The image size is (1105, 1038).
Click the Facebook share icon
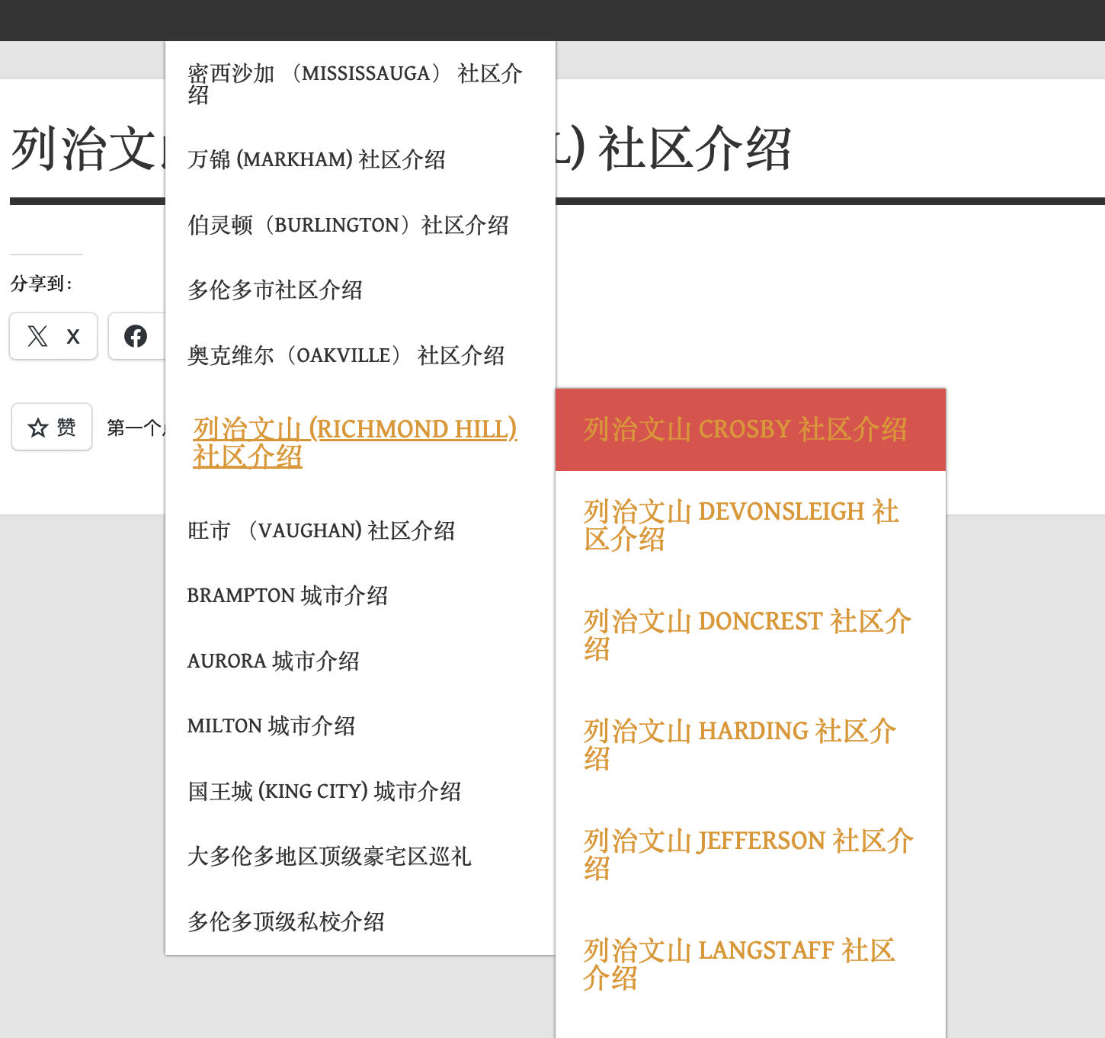coord(136,336)
